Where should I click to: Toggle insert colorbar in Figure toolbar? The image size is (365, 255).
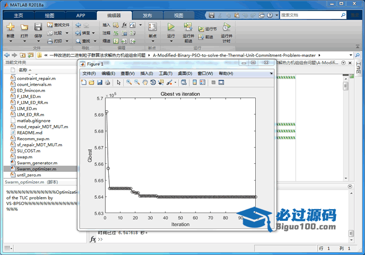(x=194, y=82)
